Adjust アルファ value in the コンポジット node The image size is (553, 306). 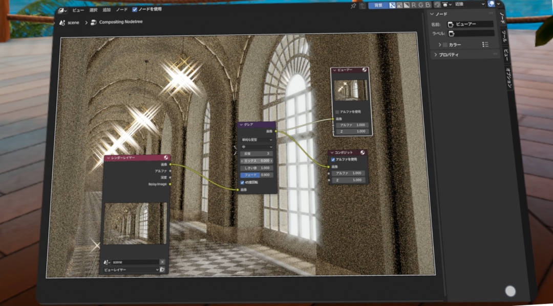349,173
